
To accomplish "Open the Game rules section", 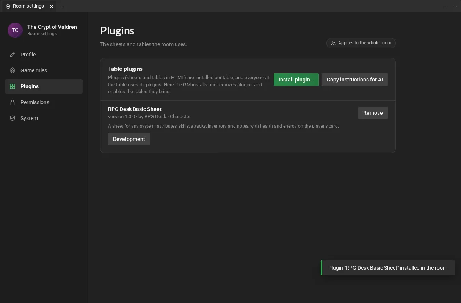I will [x=44, y=70].
